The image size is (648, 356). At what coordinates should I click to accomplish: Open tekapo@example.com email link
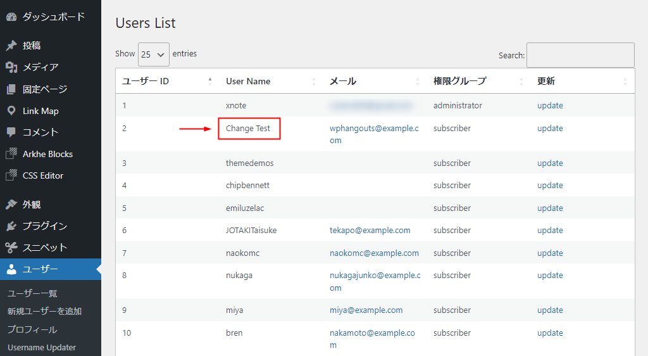370,231
